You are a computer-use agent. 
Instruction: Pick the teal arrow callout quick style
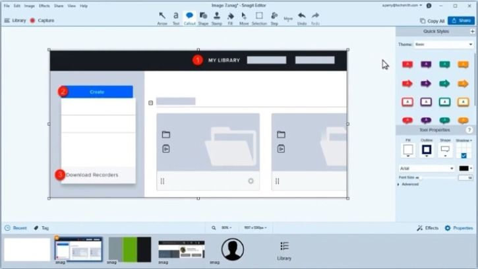(444, 83)
